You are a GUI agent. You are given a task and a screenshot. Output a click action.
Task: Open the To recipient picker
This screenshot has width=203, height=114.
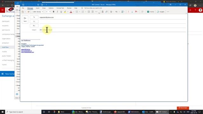pyautogui.click(x=34, y=17)
